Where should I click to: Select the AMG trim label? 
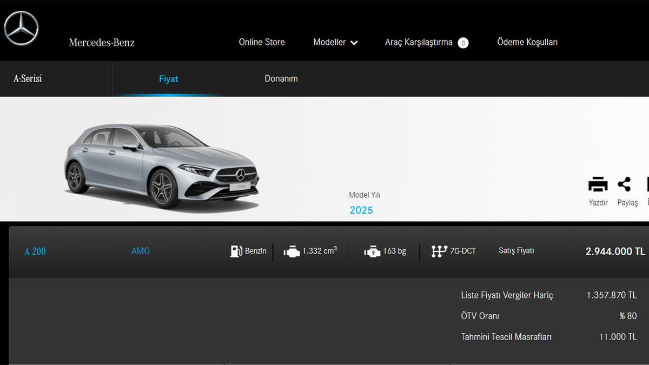[x=141, y=251]
